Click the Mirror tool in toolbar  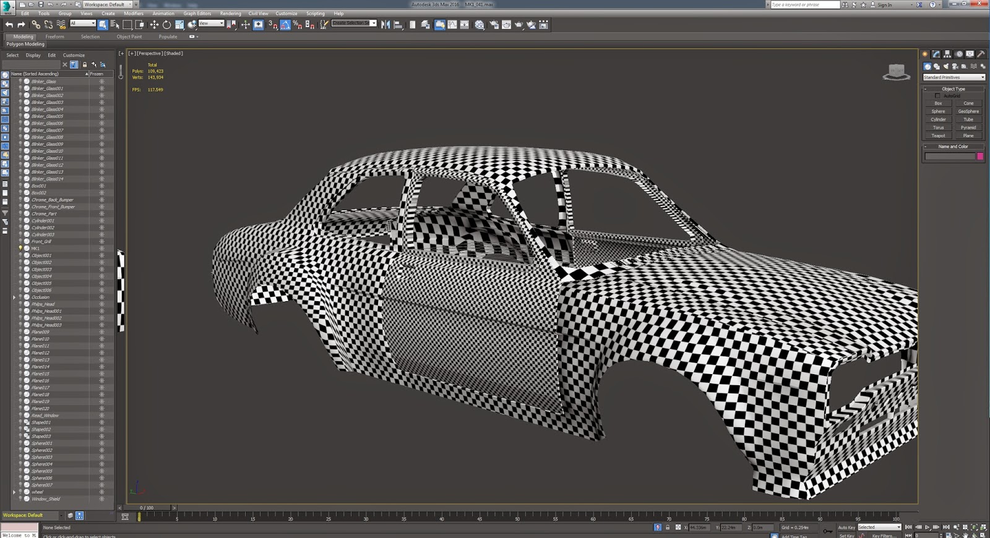click(x=385, y=25)
